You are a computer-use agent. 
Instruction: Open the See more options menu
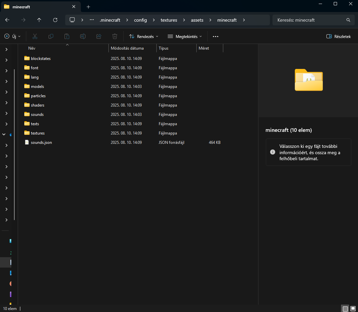tap(216, 37)
